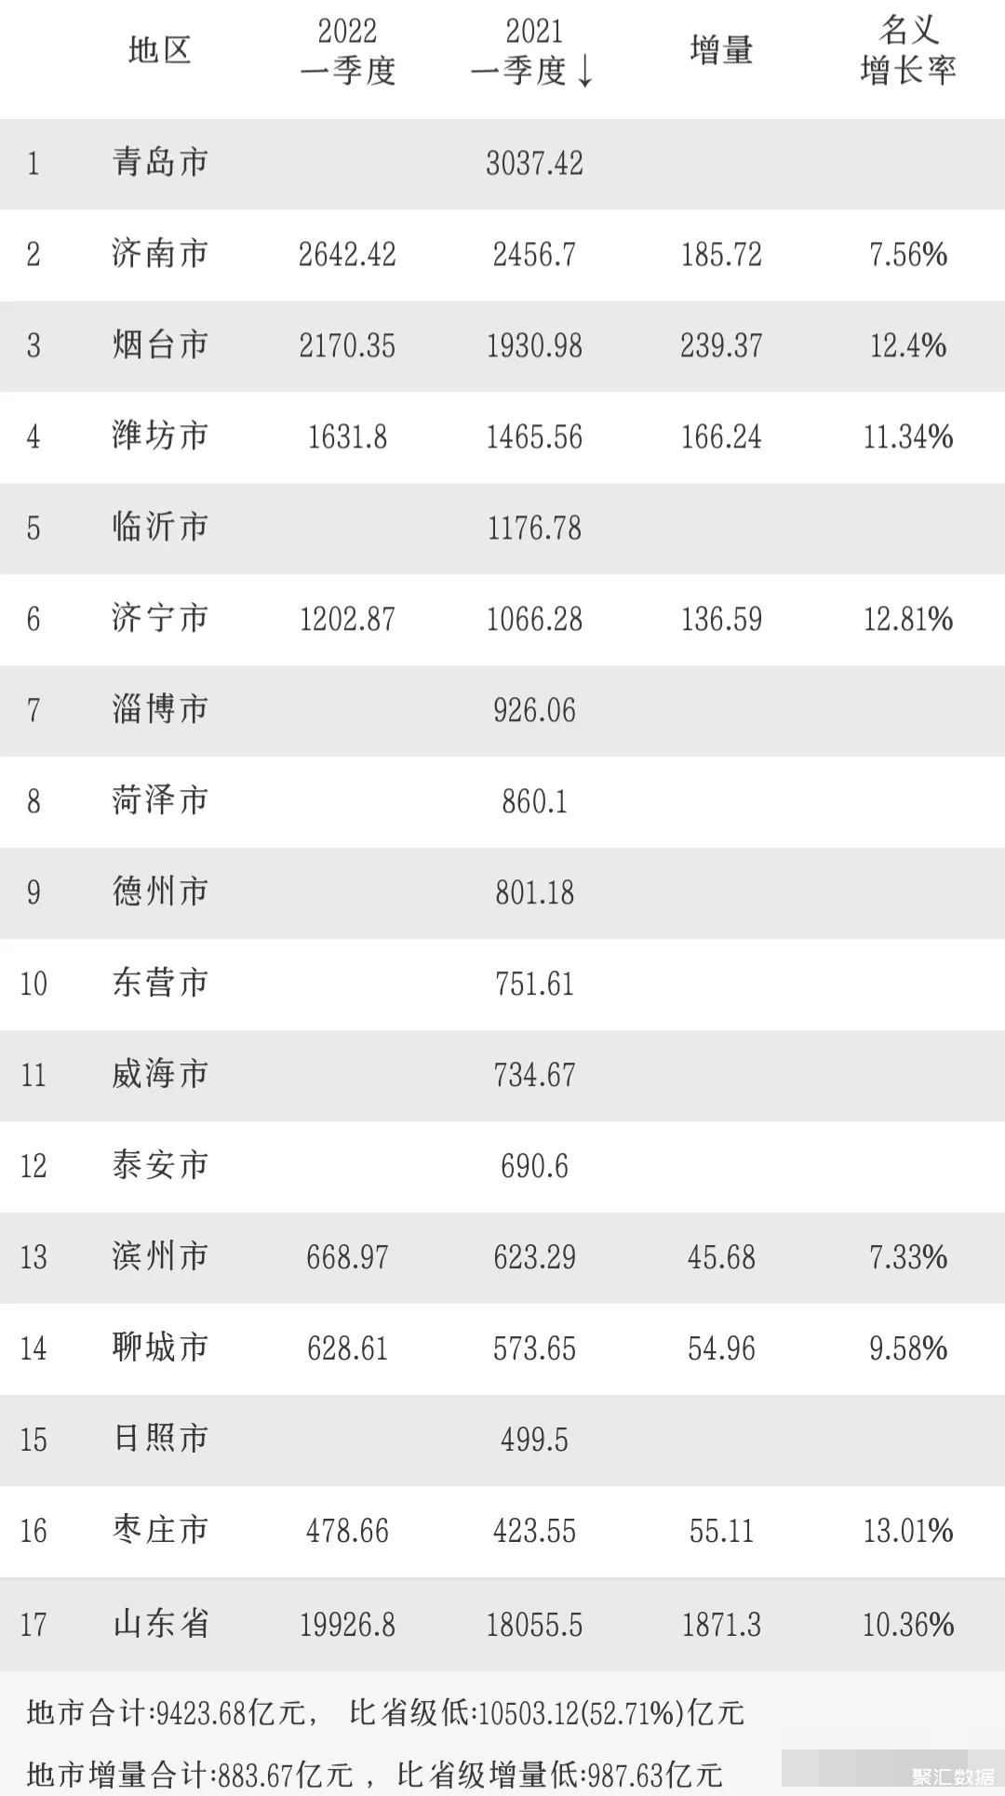Viewport: 1005px width, 1796px height.
Task: Click the 增量 column header
Action: (721, 50)
